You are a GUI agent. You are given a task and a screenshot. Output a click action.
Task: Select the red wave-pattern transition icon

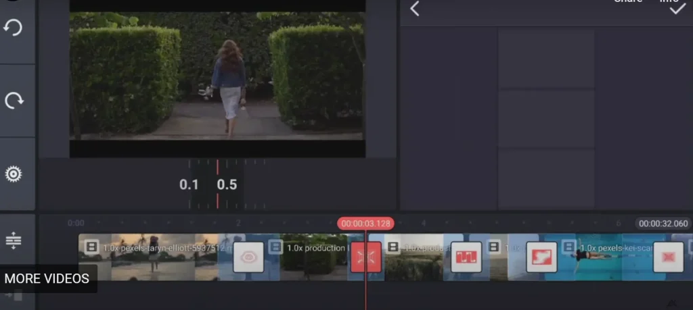[x=466, y=257]
